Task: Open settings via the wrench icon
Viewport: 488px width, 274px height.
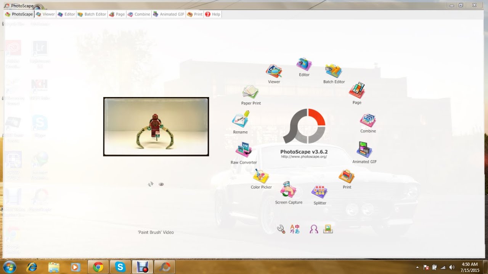Action: 281,229
